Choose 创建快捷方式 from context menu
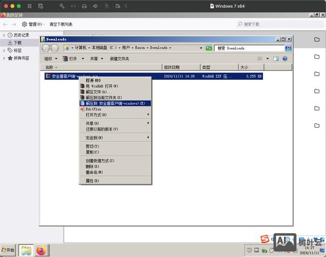This screenshot has height=257, width=326. 115,161
